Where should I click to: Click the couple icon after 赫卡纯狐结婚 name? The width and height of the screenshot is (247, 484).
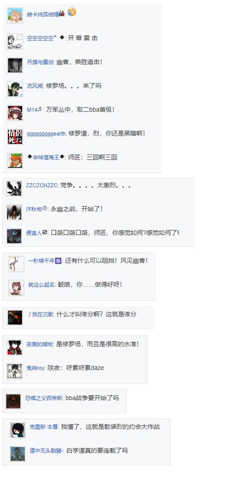pyautogui.click(x=62, y=14)
